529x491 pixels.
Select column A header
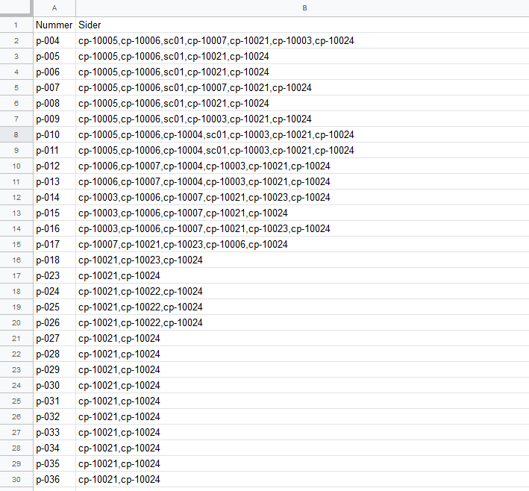pyautogui.click(x=54, y=8)
